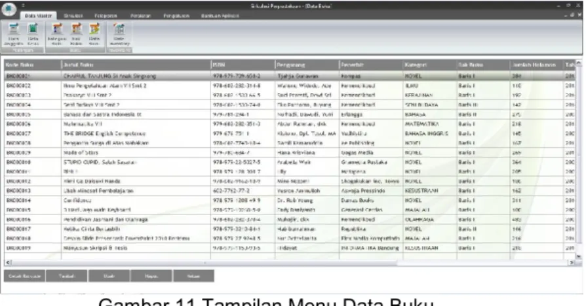Click the Hapus button
This screenshot has width=586, height=306.
click(x=151, y=276)
